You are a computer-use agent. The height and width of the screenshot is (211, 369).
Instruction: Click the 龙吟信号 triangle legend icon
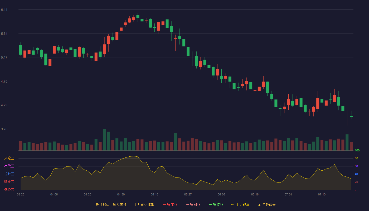259,205
